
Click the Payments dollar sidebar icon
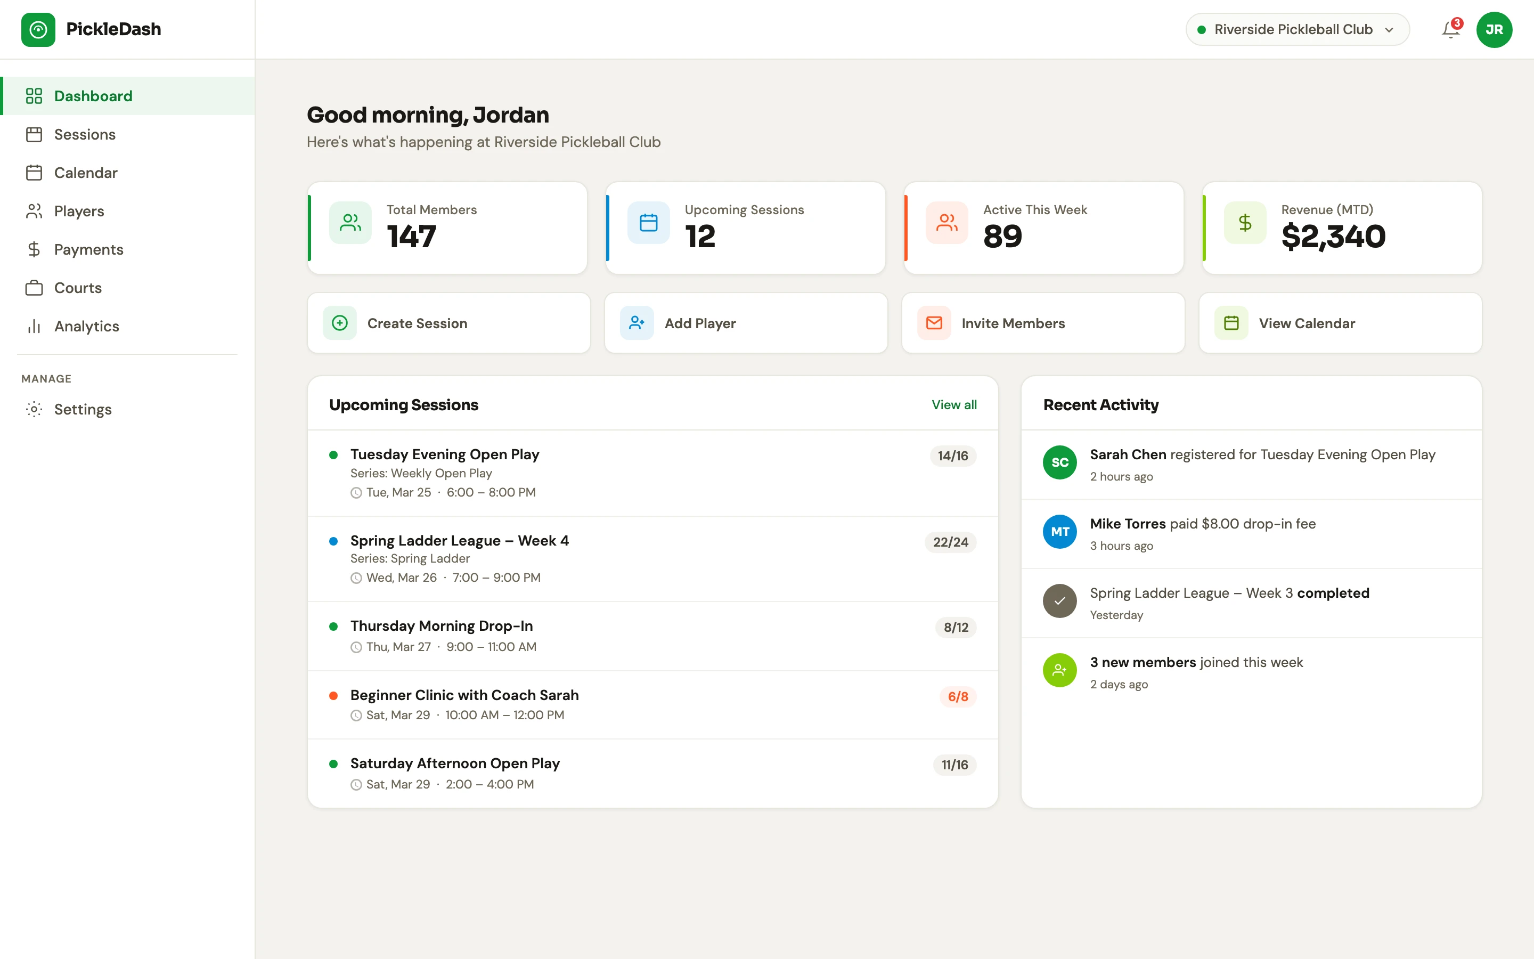point(34,249)
